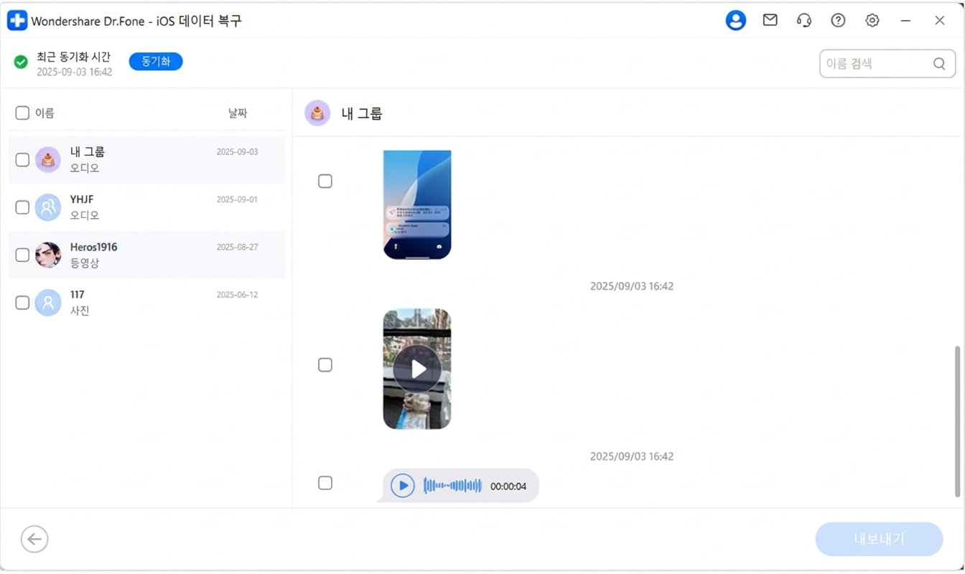965x574 pixels.
Task: Click the 내보내기 export button
Action: (879, 539)
